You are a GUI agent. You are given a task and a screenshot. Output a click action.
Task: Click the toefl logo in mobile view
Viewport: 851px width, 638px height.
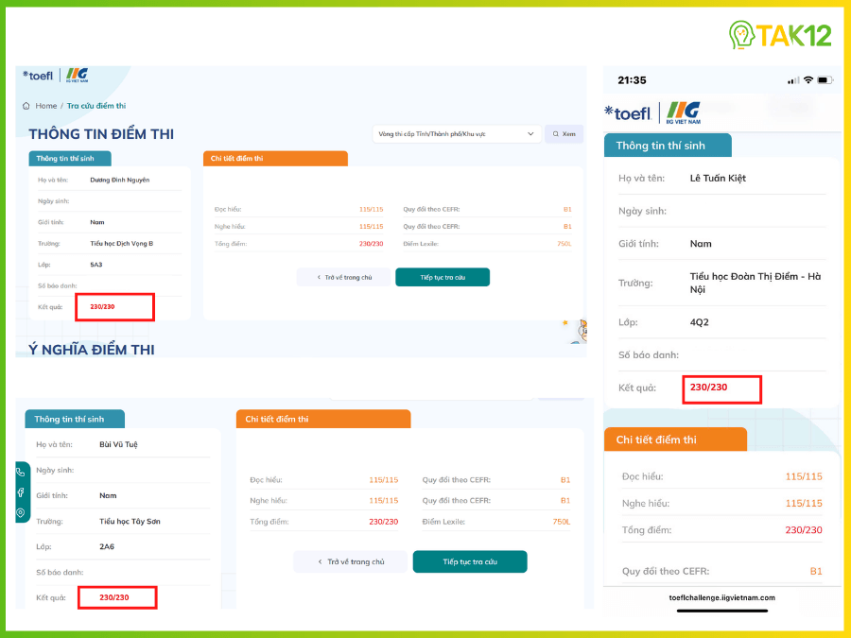tap(628, 112)
